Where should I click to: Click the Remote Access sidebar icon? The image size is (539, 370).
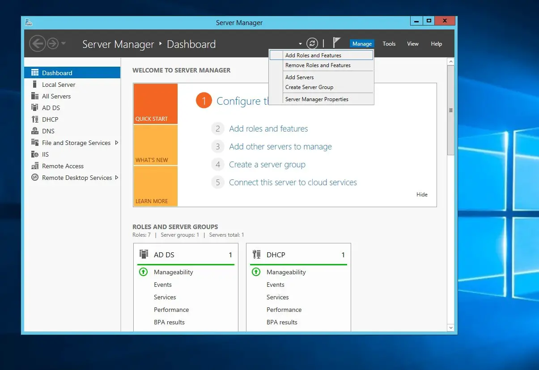coord(34,166)
